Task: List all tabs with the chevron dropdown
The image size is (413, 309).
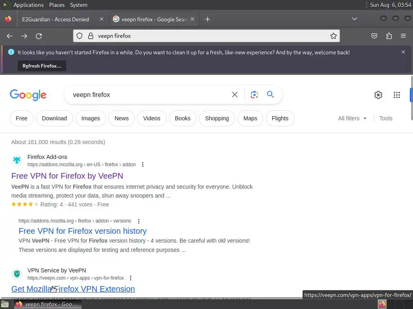Action: 355,19
